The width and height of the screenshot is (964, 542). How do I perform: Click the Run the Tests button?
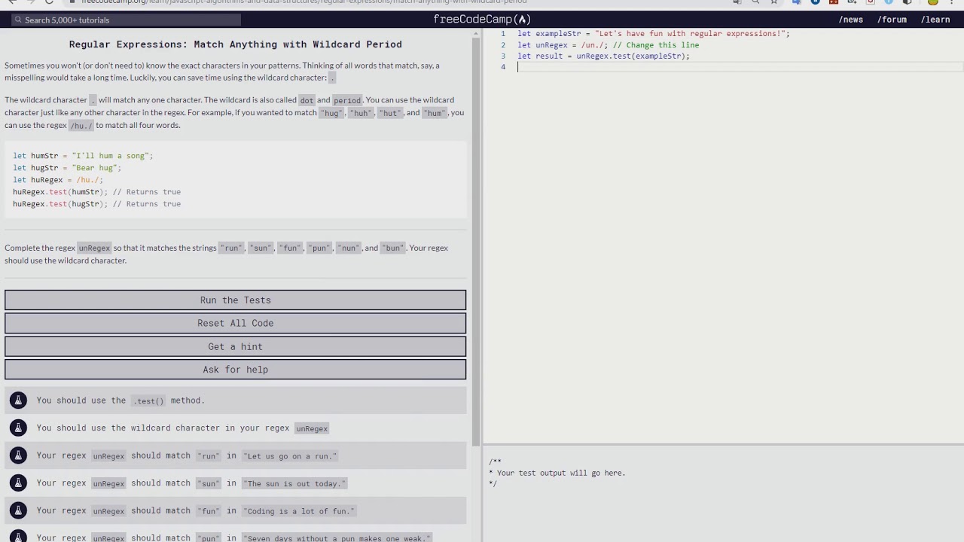[235, 300]
